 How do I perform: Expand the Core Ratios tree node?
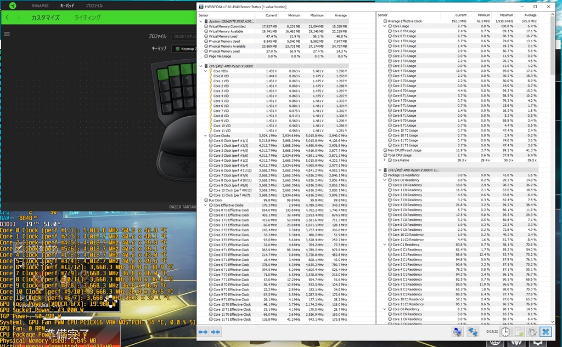(x=384, y=160)
